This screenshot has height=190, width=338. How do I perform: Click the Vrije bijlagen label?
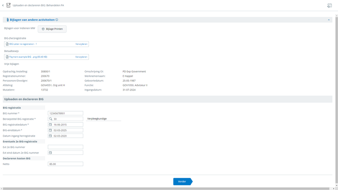click(12, 64)
